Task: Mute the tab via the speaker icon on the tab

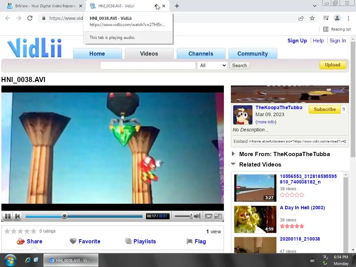Action: (x=156, y=6)
